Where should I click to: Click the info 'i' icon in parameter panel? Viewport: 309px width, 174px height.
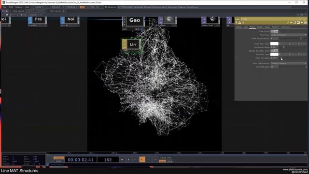tap(243, 23)
